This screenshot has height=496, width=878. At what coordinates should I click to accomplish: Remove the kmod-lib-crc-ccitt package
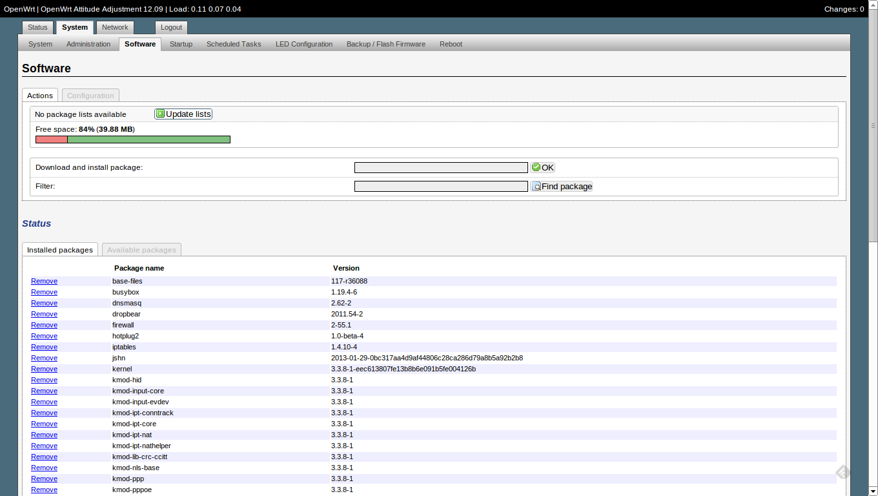(44, 457)
